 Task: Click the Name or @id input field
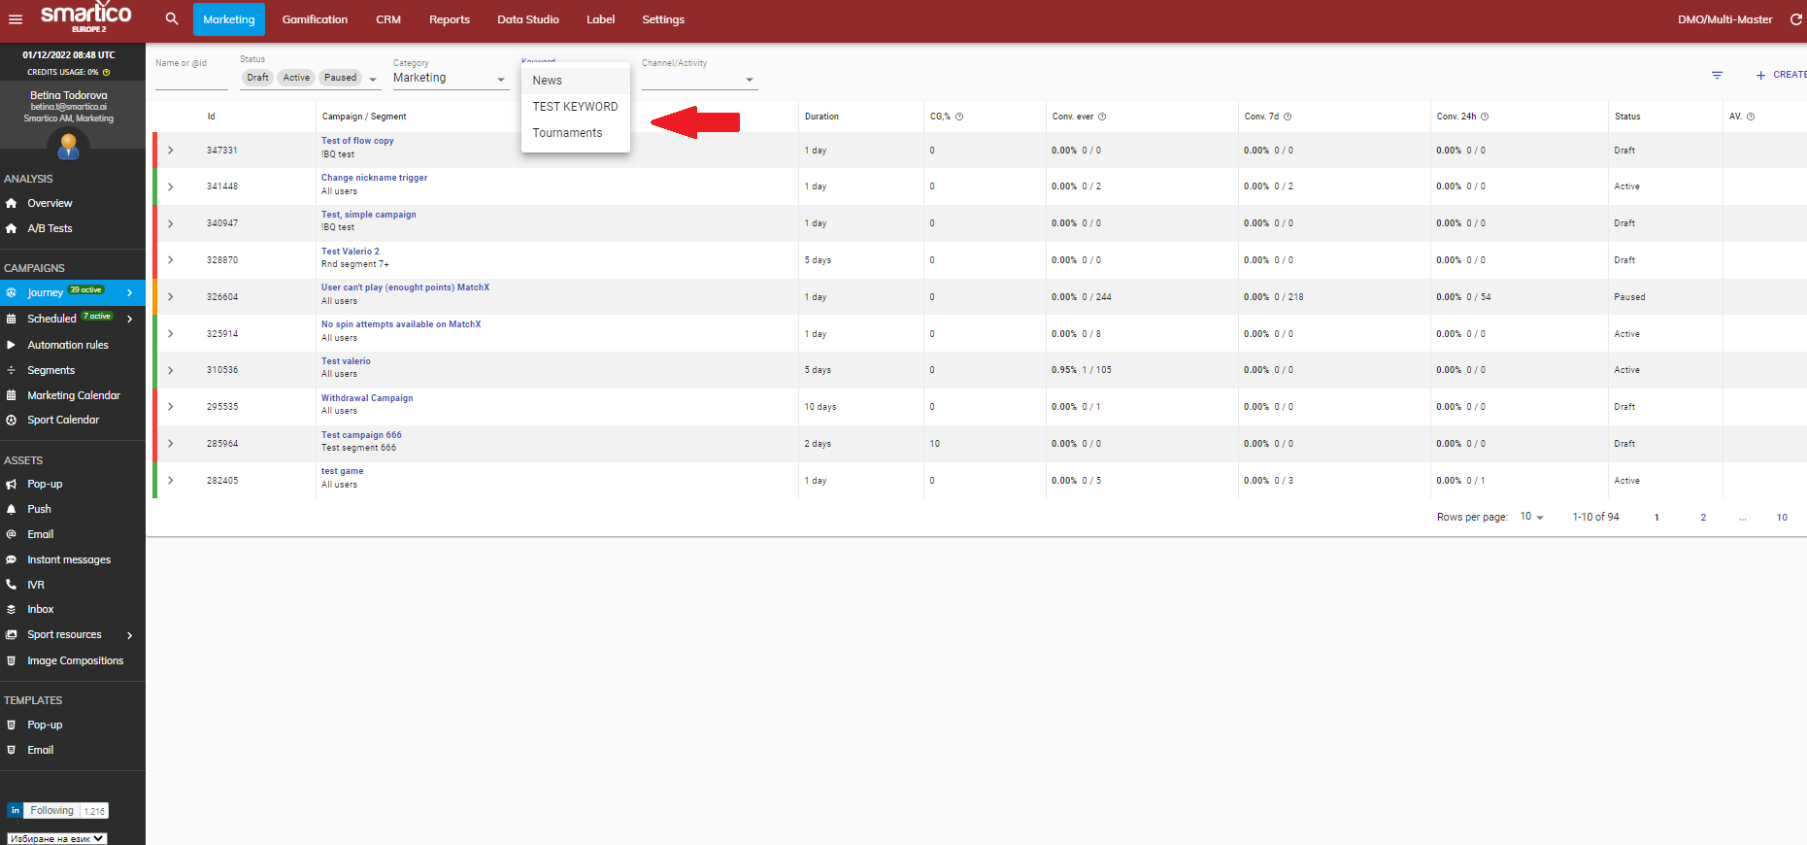[x=191, y=79]
